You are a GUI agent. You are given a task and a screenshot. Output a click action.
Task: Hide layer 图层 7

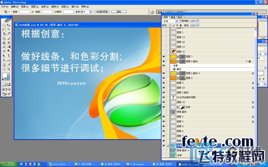pos(164,57)
